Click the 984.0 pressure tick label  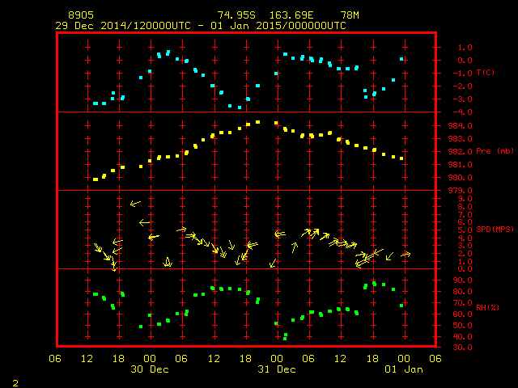tap(461, 126)
